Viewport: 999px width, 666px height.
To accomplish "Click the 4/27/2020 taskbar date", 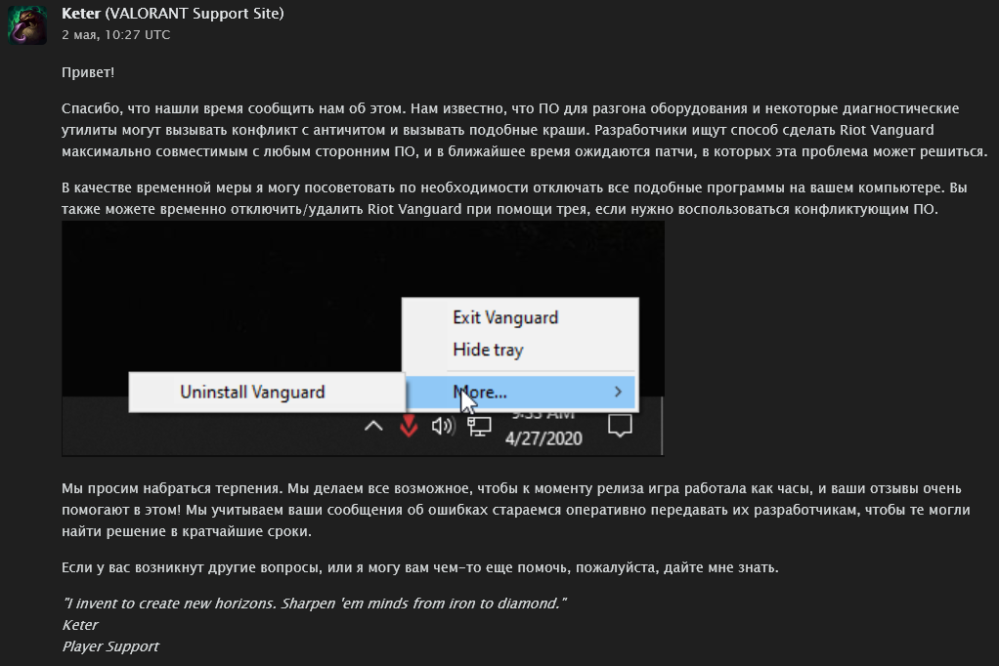I will 543,438.
